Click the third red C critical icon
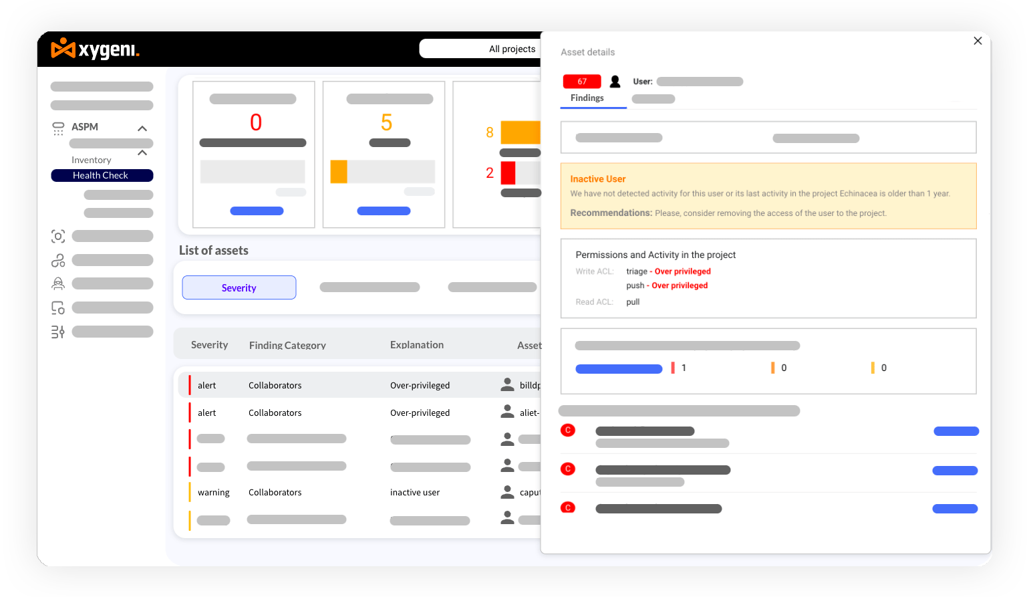Screen dimensions: 1029x597 568,507
